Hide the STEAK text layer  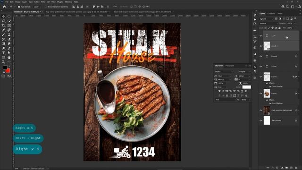(261, 67)
